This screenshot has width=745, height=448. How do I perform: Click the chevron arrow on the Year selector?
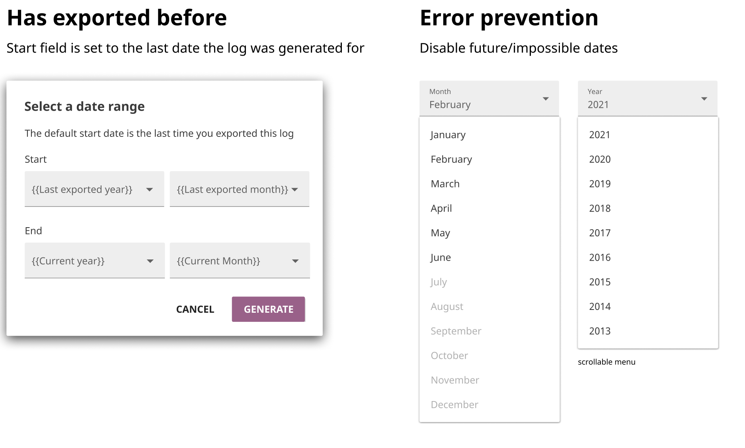[703, 99]
